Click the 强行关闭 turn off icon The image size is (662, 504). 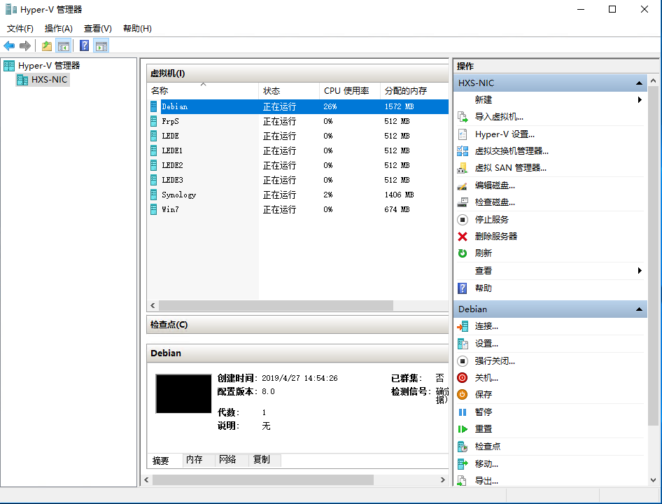(x=463, y=361)
